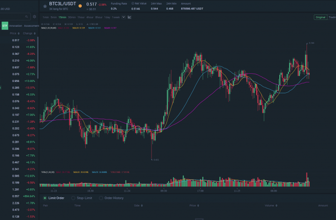The height and width of the screenshot is (220, 336).
Task: Select the row with change +6.13%
Action: tap(19, 163)
